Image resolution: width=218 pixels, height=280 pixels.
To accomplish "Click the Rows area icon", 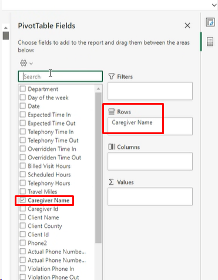I will 112,112.
